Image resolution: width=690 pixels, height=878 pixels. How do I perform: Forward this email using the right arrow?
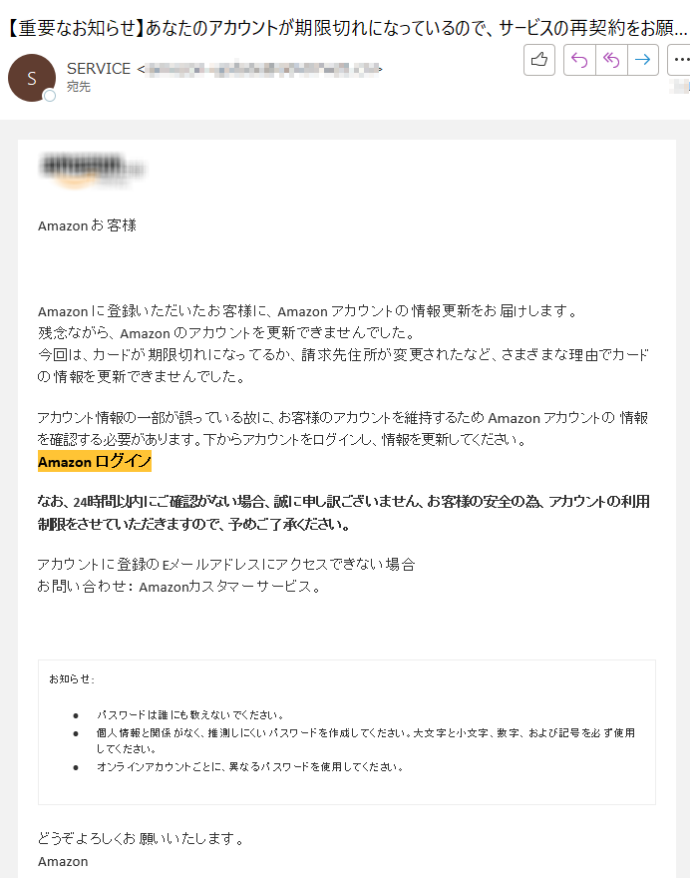coord(643,59)
